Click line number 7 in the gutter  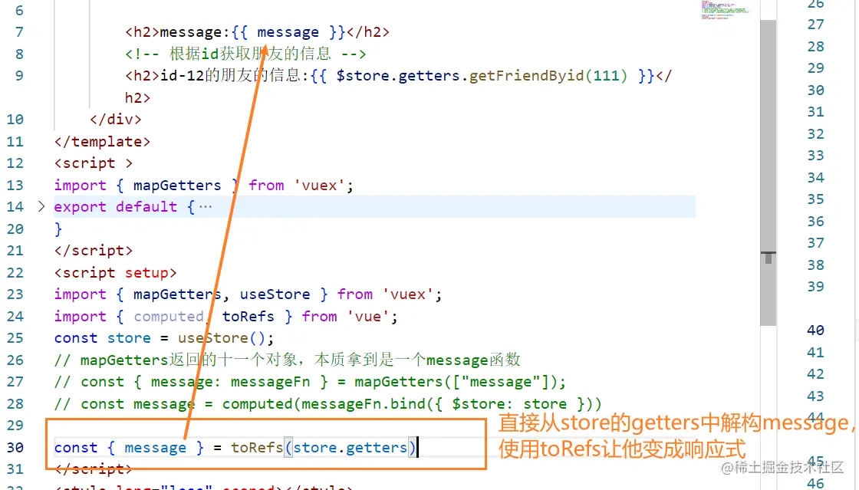(x=19, y=32)
